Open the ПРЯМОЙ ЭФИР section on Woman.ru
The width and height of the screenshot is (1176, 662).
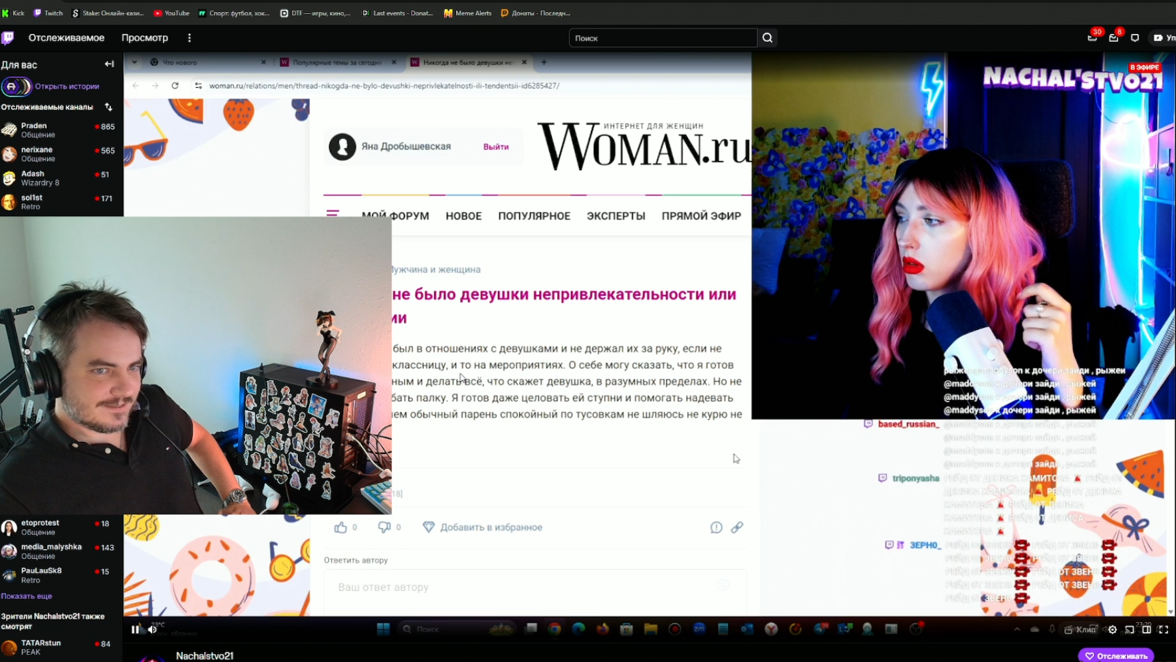[701, 216]
